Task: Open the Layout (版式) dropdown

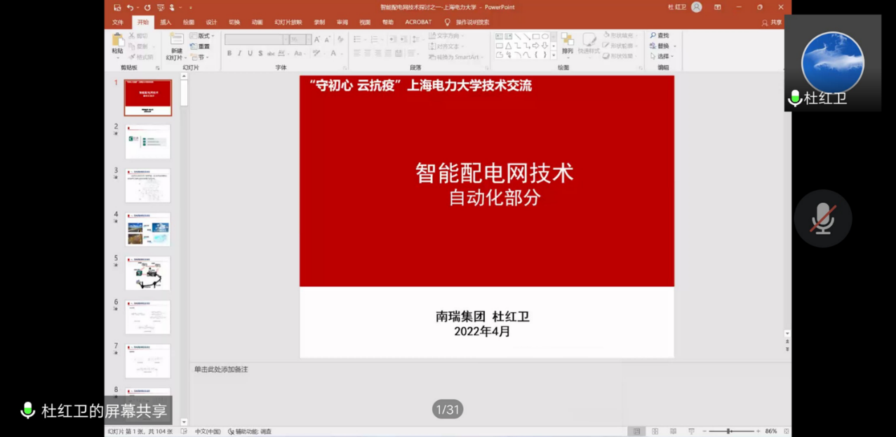Action: [x=202, y=36]
